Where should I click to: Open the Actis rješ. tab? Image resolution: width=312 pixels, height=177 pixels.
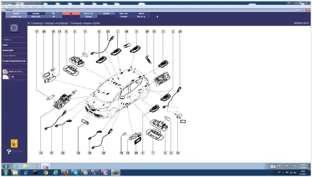36,17
